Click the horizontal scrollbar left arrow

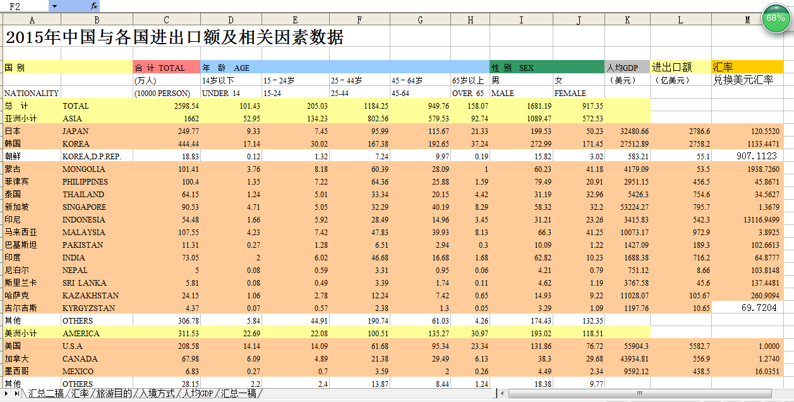coord(502,393)
